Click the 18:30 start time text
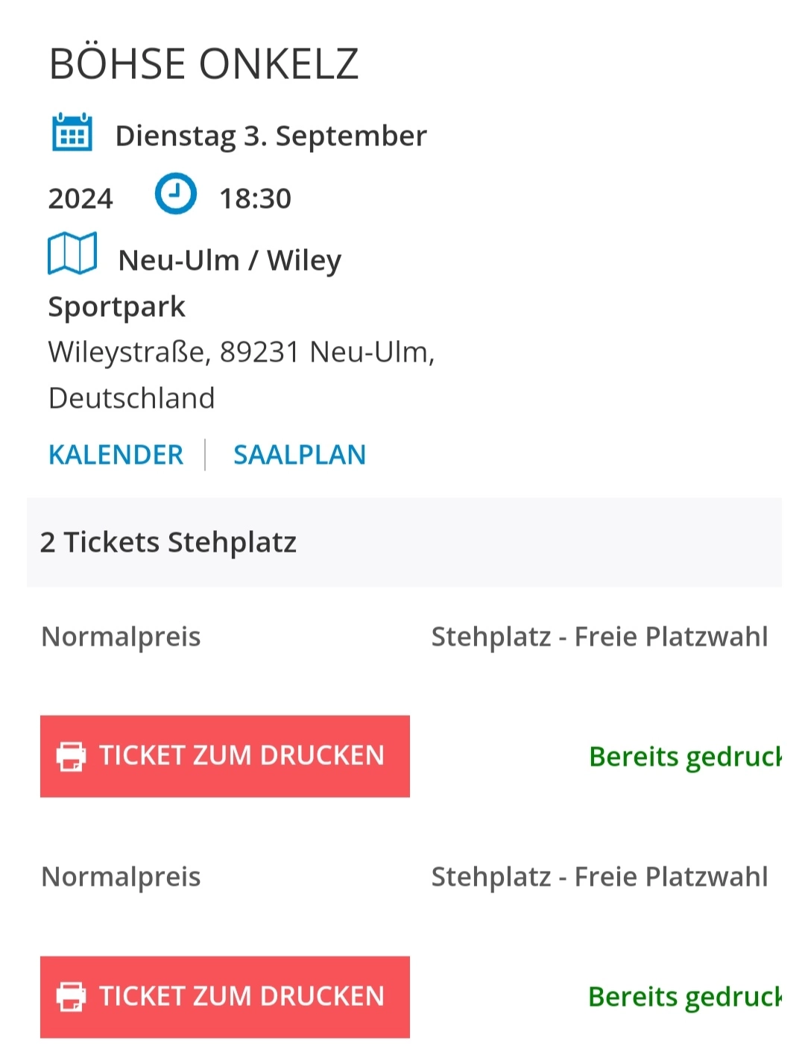 [255, 199]
